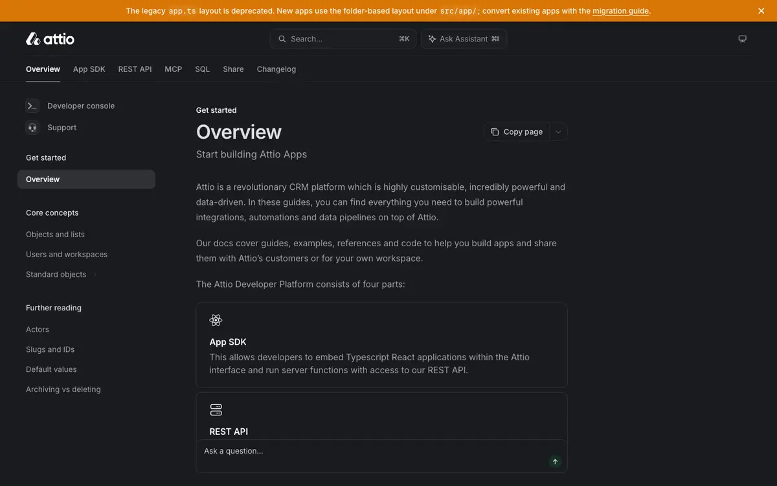Click the Ask Assistant sparkle icon
Image resolution: width=777 pixels, height=486 pixels.
432,39
